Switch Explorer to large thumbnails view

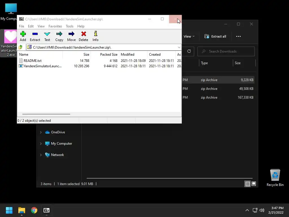coord(254,184)
